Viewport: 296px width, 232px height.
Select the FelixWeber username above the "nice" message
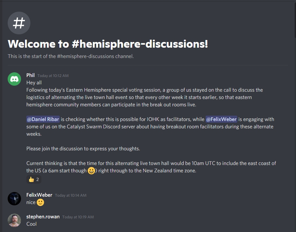[x=39, y=195]
